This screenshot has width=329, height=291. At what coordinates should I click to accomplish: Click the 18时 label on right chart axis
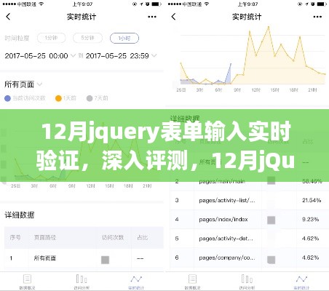point(293,90)
